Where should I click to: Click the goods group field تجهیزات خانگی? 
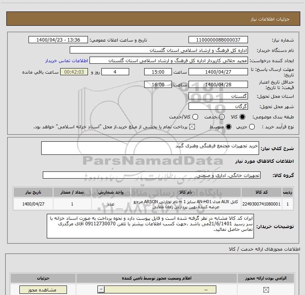(152, 175)
